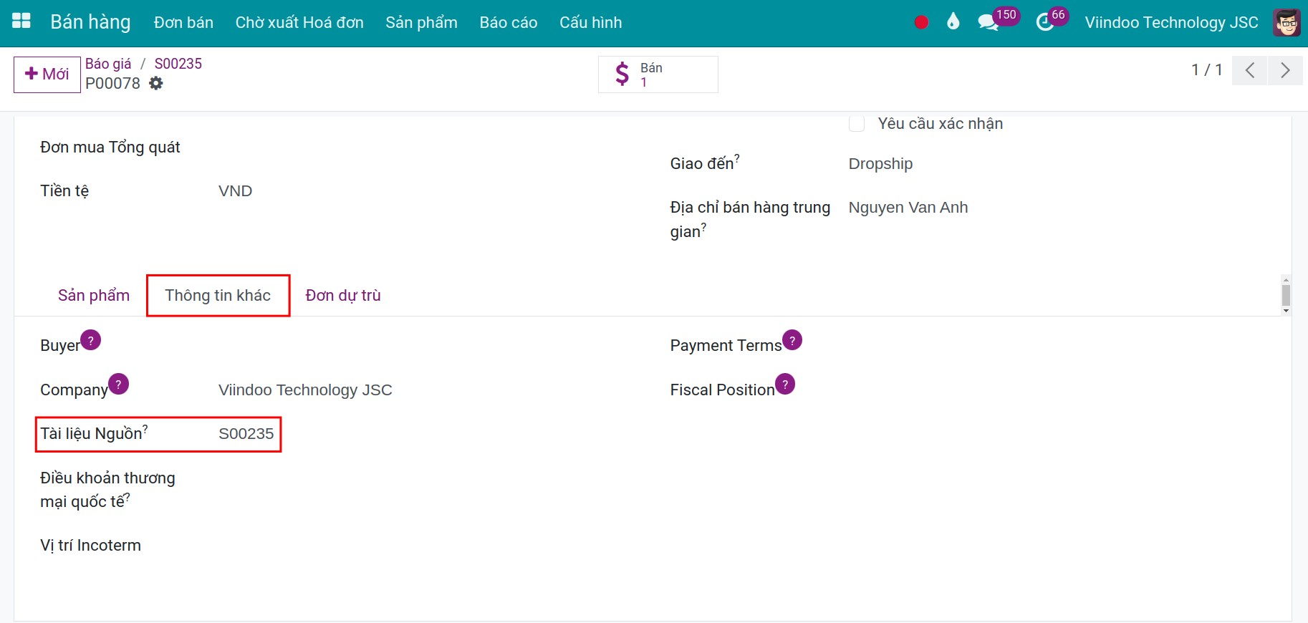Show help tooltip for Payment Terms
This screenshot has width=1308, height=623.
coord(792,340)
